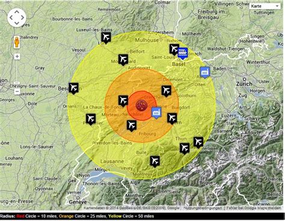Open the airport marker covering Bern
This screenshot has width=285, height=221.
[x=172, y=118]
